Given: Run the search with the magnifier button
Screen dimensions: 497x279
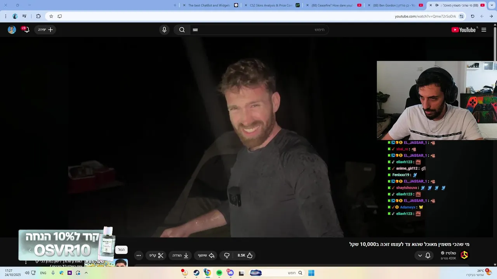Looking at the screenshot, I should click(x=182, y=30).
